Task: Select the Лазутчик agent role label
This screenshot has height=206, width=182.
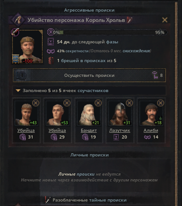Action: (120, 130)
